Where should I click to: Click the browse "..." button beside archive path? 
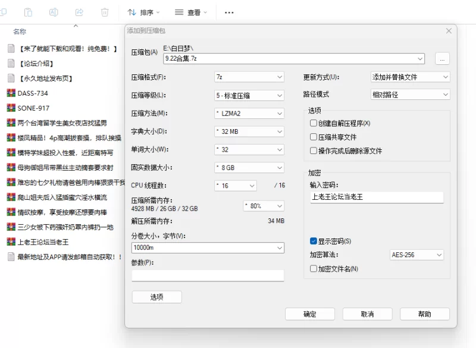pos(442,58)
